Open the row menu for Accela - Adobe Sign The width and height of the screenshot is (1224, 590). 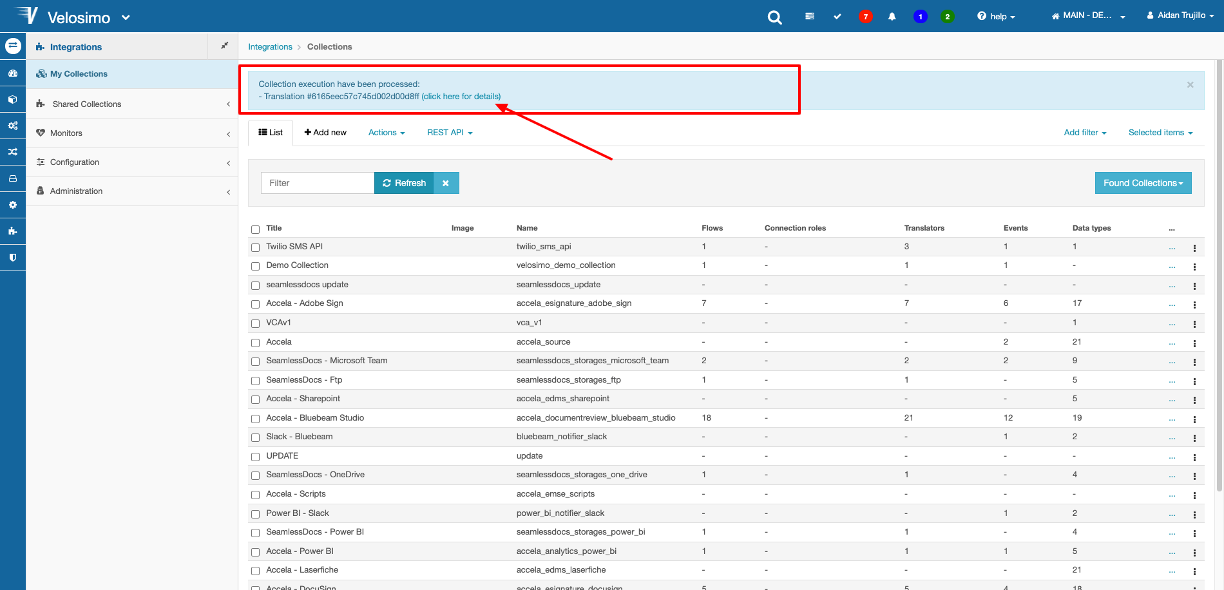click(x=1194, y=305)
